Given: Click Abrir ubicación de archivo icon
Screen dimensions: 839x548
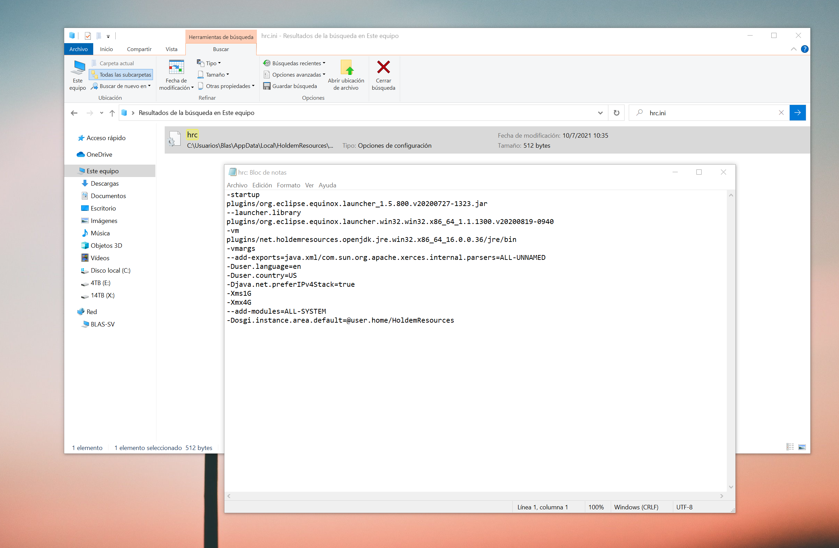Looking at the screenshot, I should [x=347, y=68].
